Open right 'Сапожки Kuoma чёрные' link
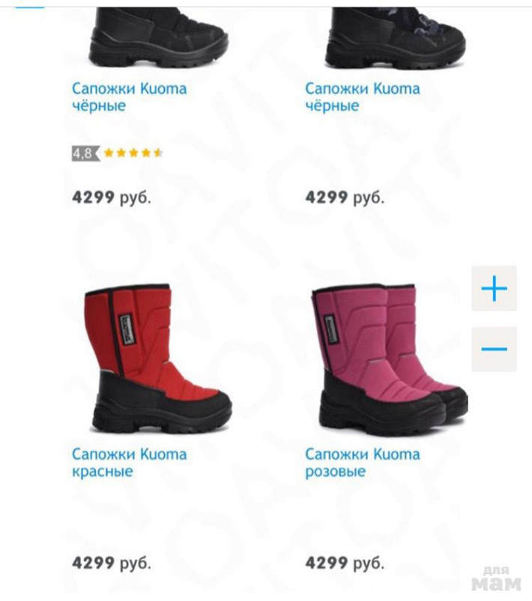This screenshot has height=601, width=532. [x=363, y=97]
